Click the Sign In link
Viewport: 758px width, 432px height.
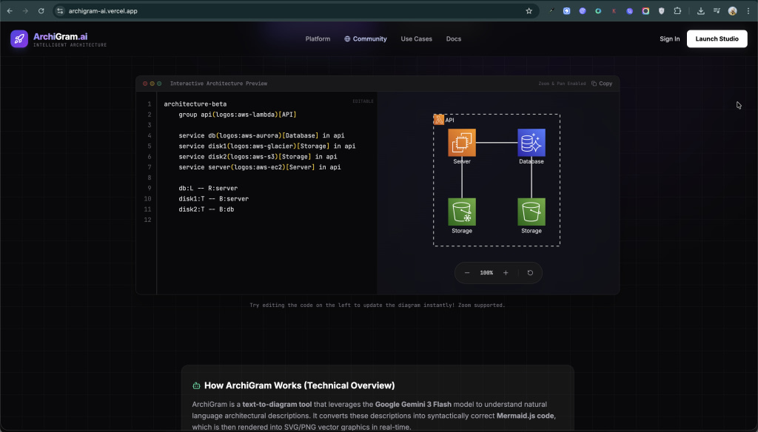tap(669, 38)
